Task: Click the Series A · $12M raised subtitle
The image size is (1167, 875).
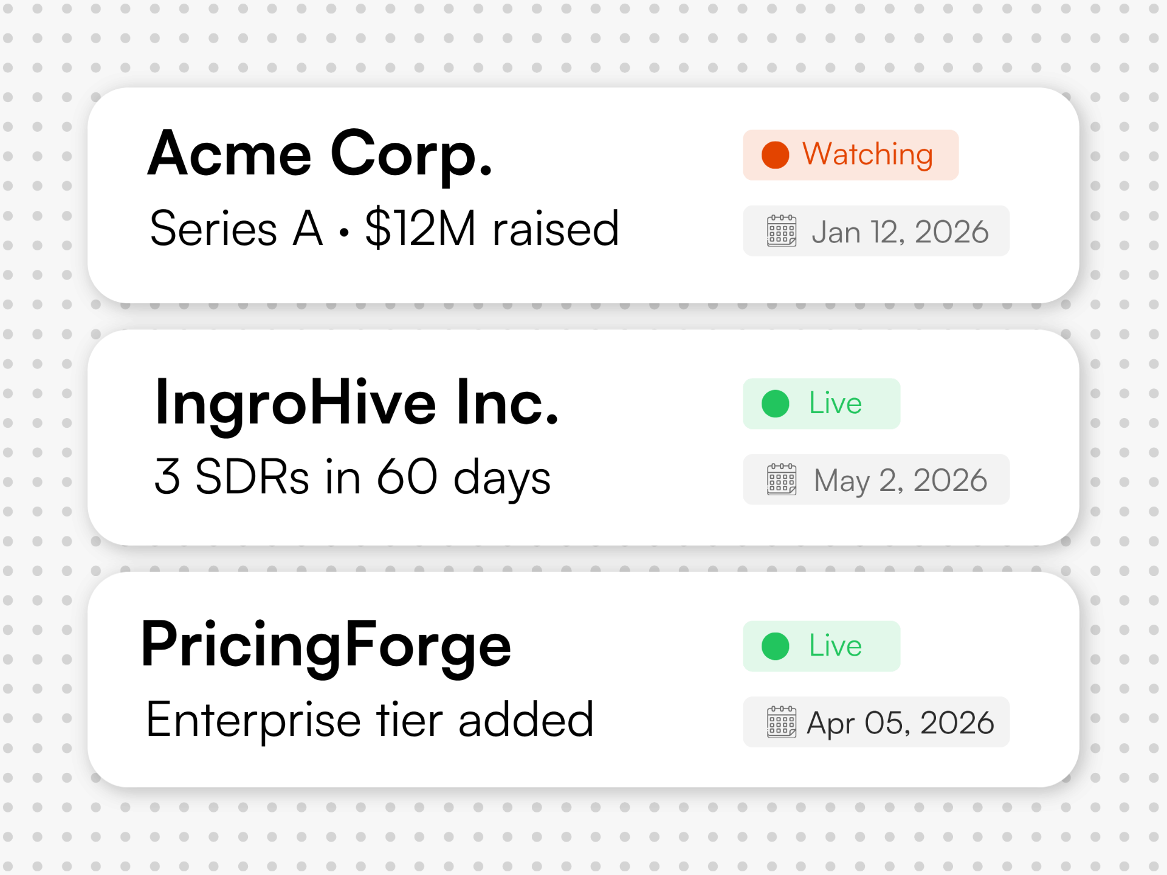Action: pyautogui.click(x=384, y=228)
